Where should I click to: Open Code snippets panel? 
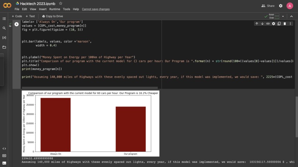(4, 149)
